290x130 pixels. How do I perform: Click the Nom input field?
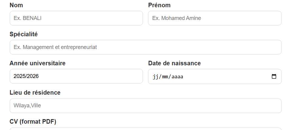point(76,18)
